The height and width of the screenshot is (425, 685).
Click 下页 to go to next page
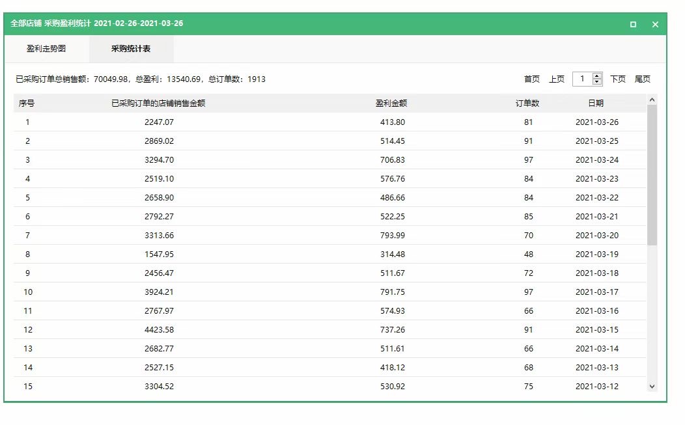point(617,78)
